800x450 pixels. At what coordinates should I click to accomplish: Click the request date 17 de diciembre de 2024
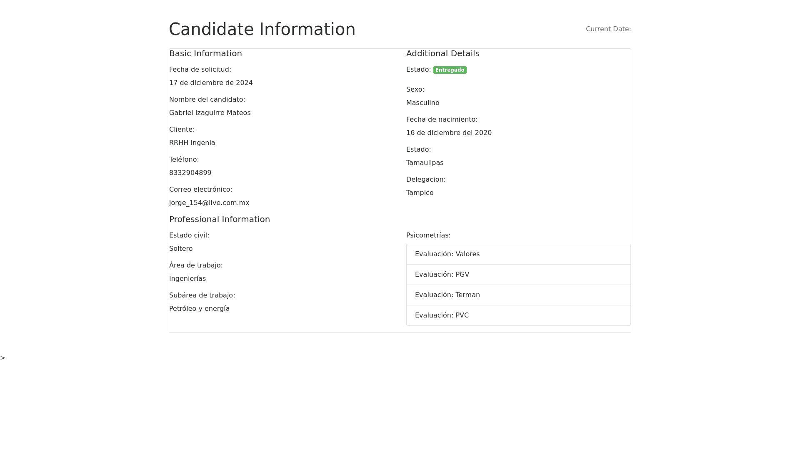tap(211, 83)
